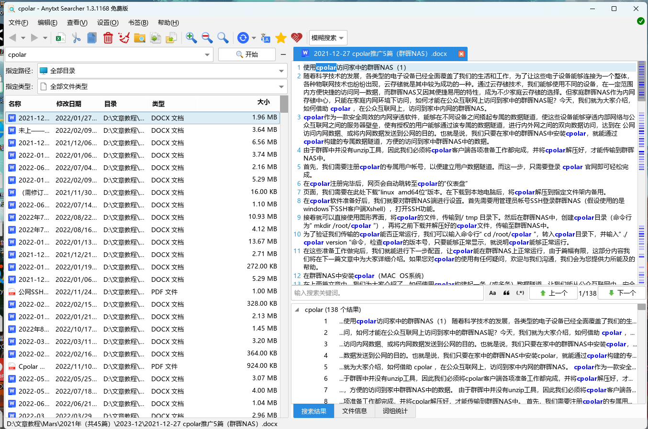Switch to the 词组统计 tab
Screen dimensions: 648x429
pos(395,411)
